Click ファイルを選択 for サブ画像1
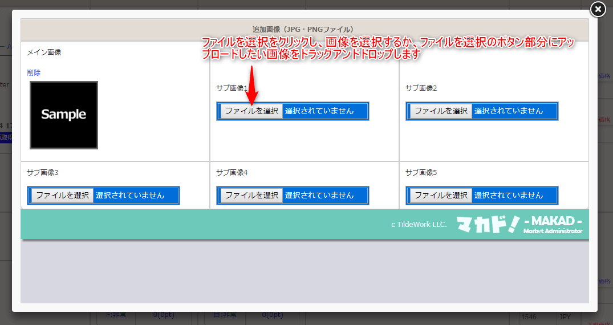The width and height of the screenshot is (613, 325). tap(251, 111)
